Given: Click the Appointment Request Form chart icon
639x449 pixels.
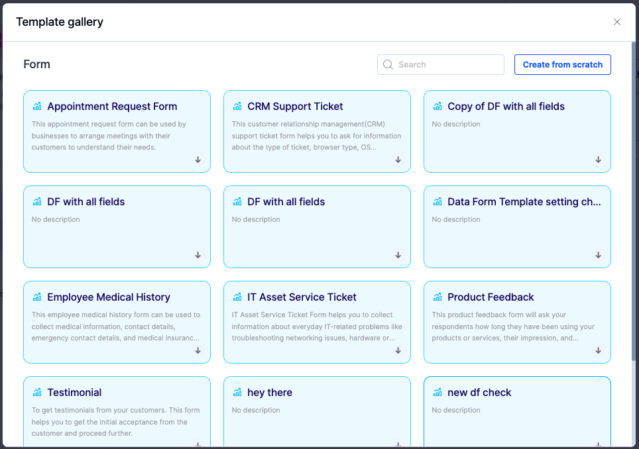Looking at the screenshot, I should (37, 106).
